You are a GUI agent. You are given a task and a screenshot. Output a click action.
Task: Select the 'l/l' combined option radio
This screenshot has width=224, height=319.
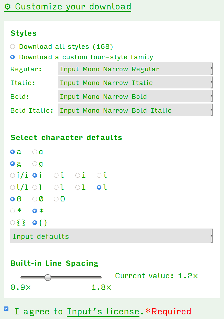13,187
